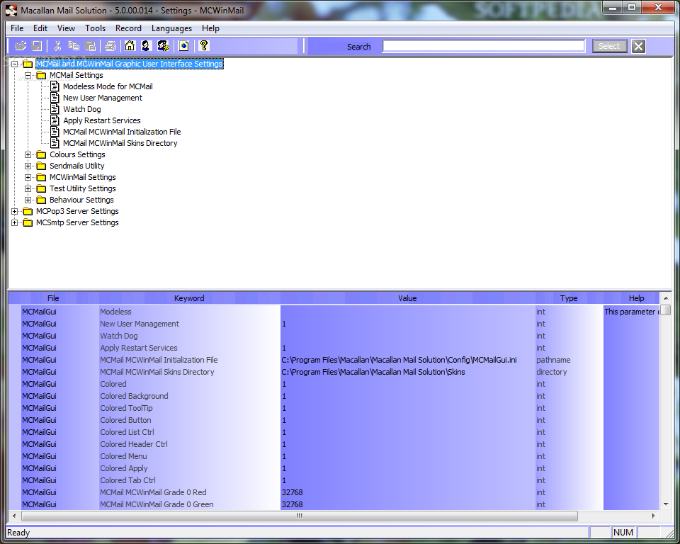Click the Keyword column header

coord(189,298)
